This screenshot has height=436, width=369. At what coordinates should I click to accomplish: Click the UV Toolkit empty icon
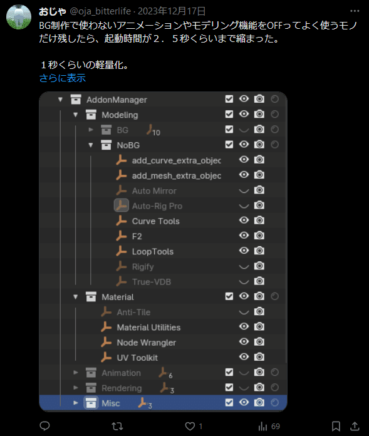(x=106, y=357)
